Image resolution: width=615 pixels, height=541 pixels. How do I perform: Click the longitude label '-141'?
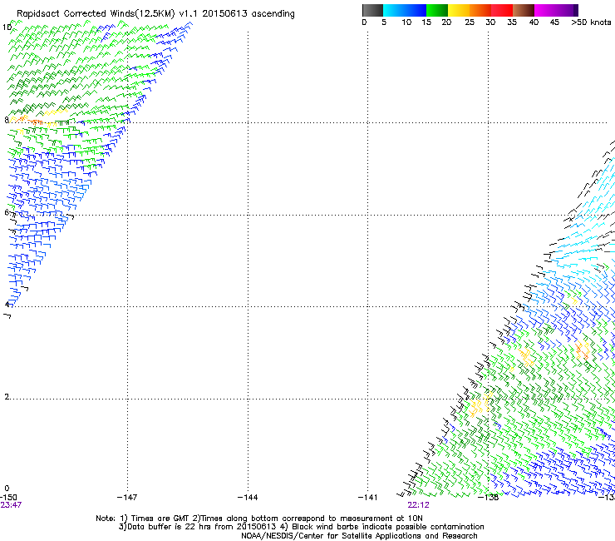tap(368, 498)
